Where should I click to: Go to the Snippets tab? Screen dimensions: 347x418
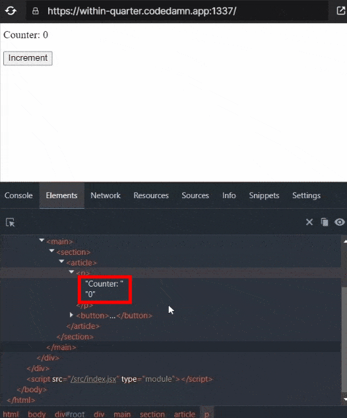coord(264,195)
